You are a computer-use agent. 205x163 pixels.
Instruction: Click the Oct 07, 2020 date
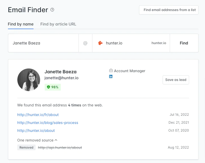pyautogui.click(x=179, y=130)
